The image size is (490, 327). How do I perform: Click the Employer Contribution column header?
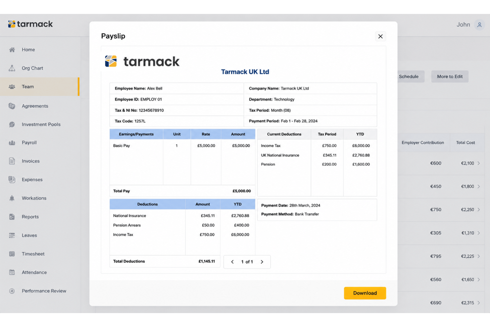[x=423, y=143]
